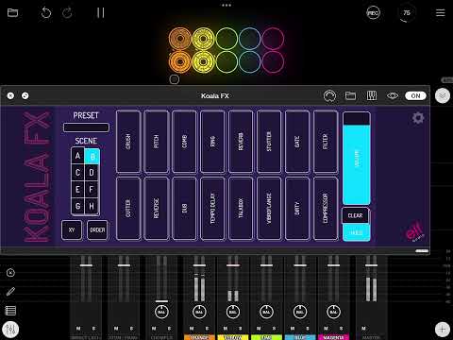The width and height of the screenshot is (453, 340).
Task: Select scene G
Action: click(78, 207)
